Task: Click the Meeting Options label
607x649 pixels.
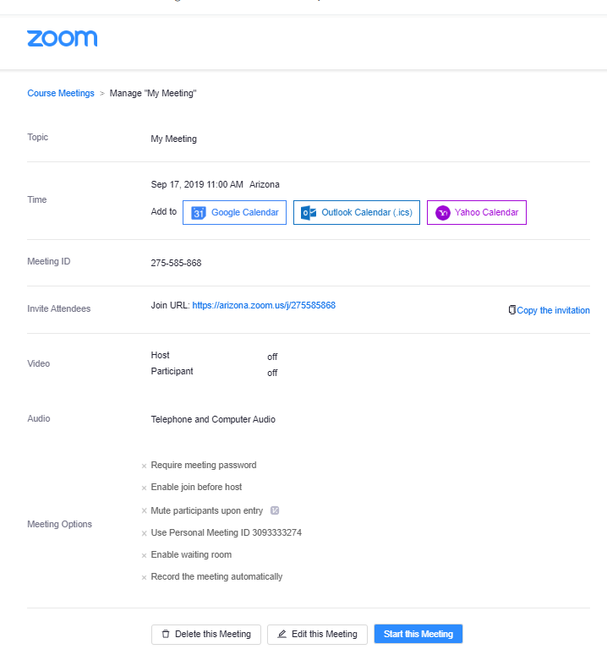Action: (60, 524)
